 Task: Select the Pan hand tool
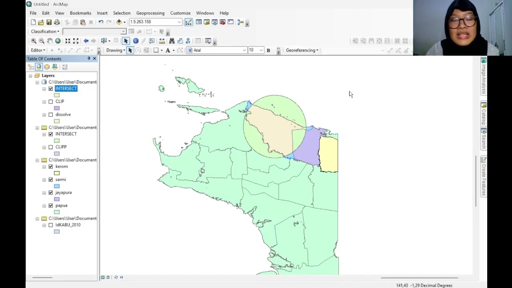[x=50, y=41]
